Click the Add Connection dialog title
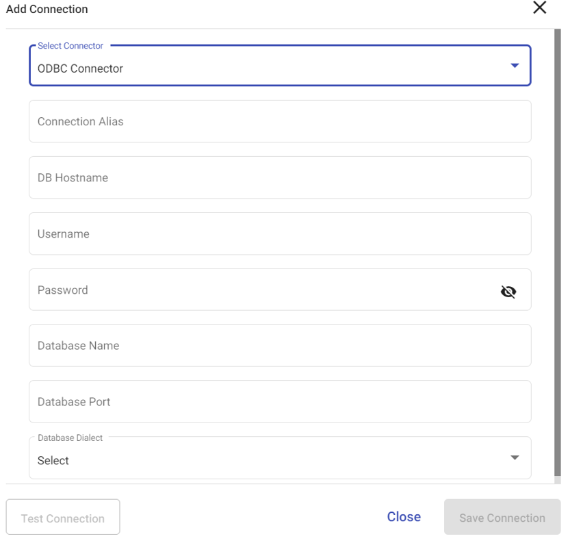Viewport: 570px width, 543px height. [47, 9]
